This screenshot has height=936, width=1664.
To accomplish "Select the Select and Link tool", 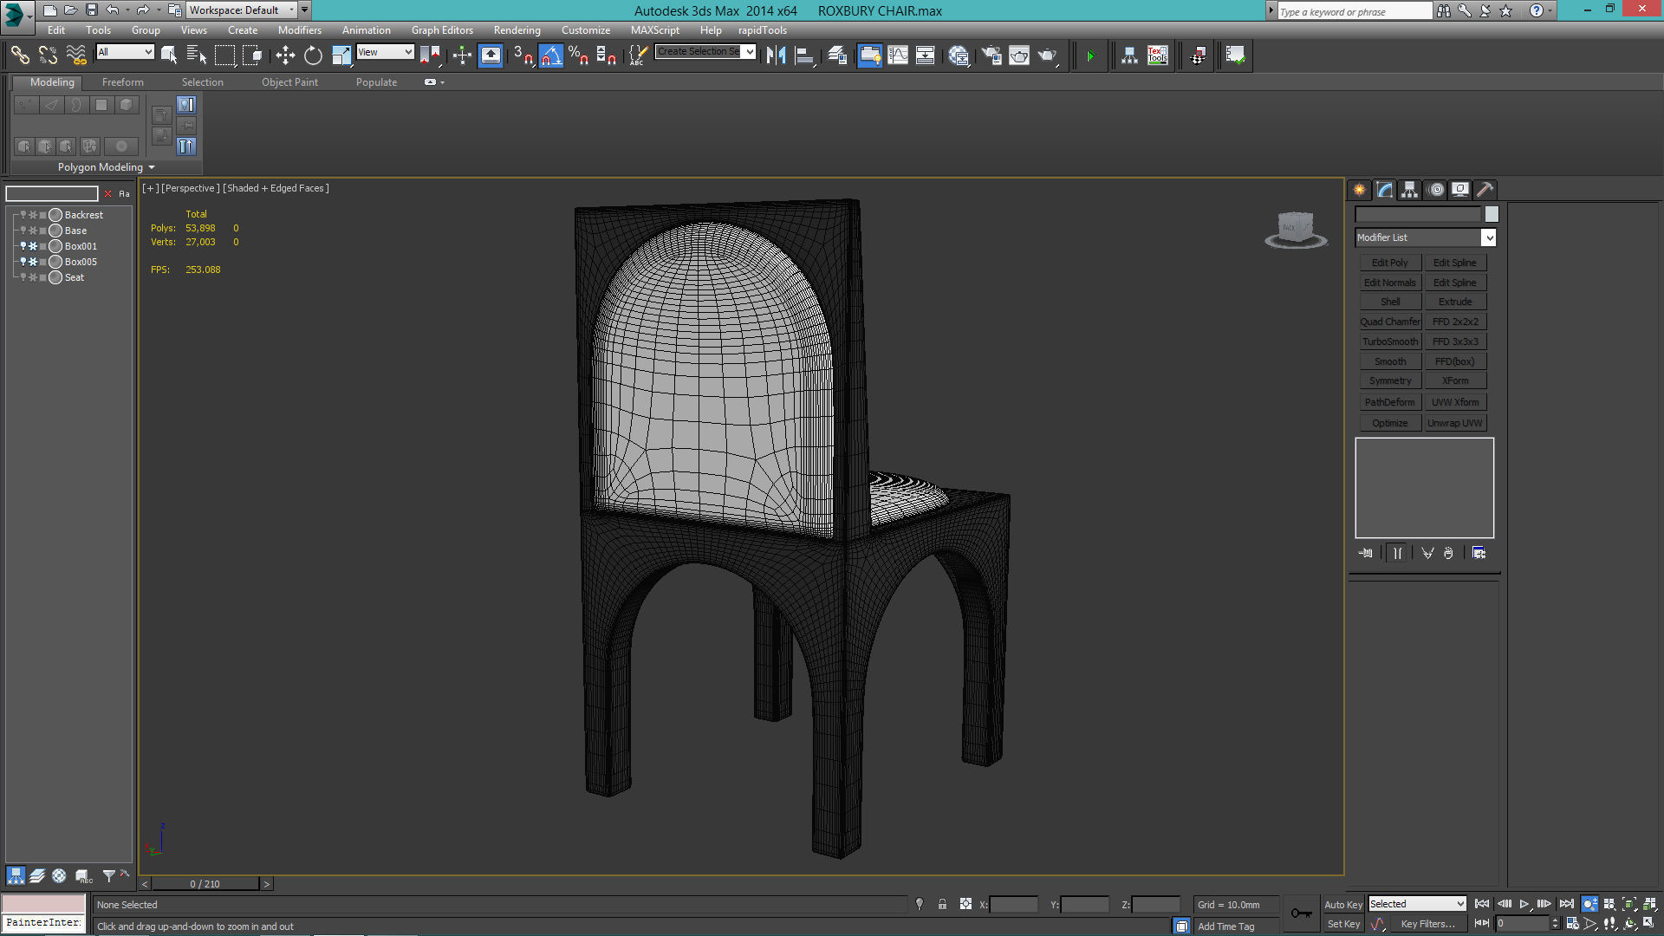I will 19,55.
